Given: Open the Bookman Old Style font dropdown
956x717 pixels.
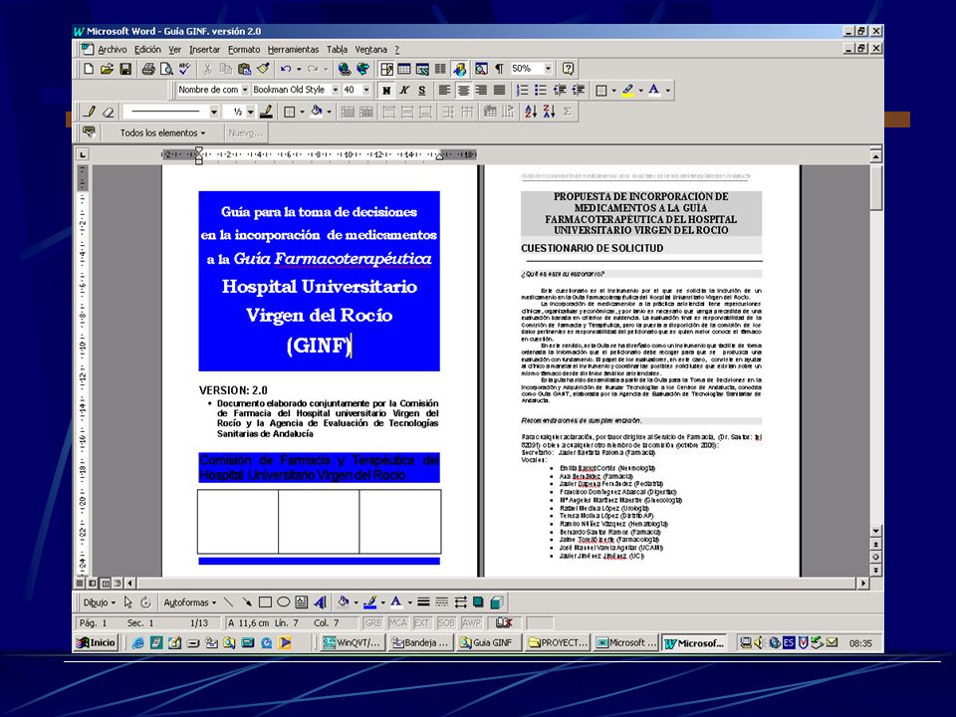Looking at the screenshot, I should point(335,90).
